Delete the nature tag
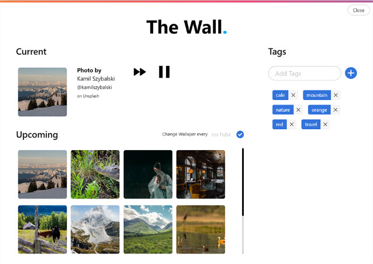373x264 pixels. [x=298, y=110]
